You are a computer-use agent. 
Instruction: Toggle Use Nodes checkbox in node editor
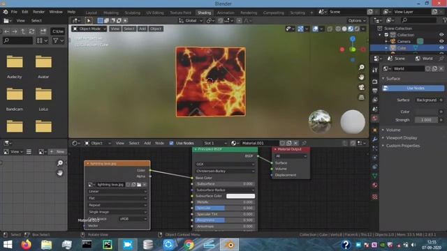click(171, 143)
